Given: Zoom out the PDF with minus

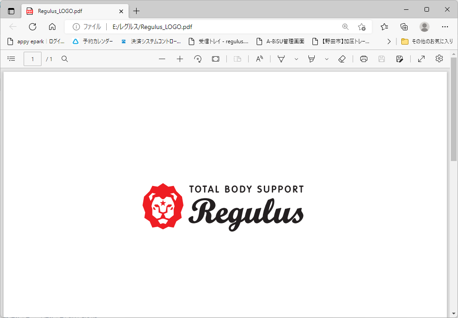Looking at the screenshot, I should tap(162, 59).
